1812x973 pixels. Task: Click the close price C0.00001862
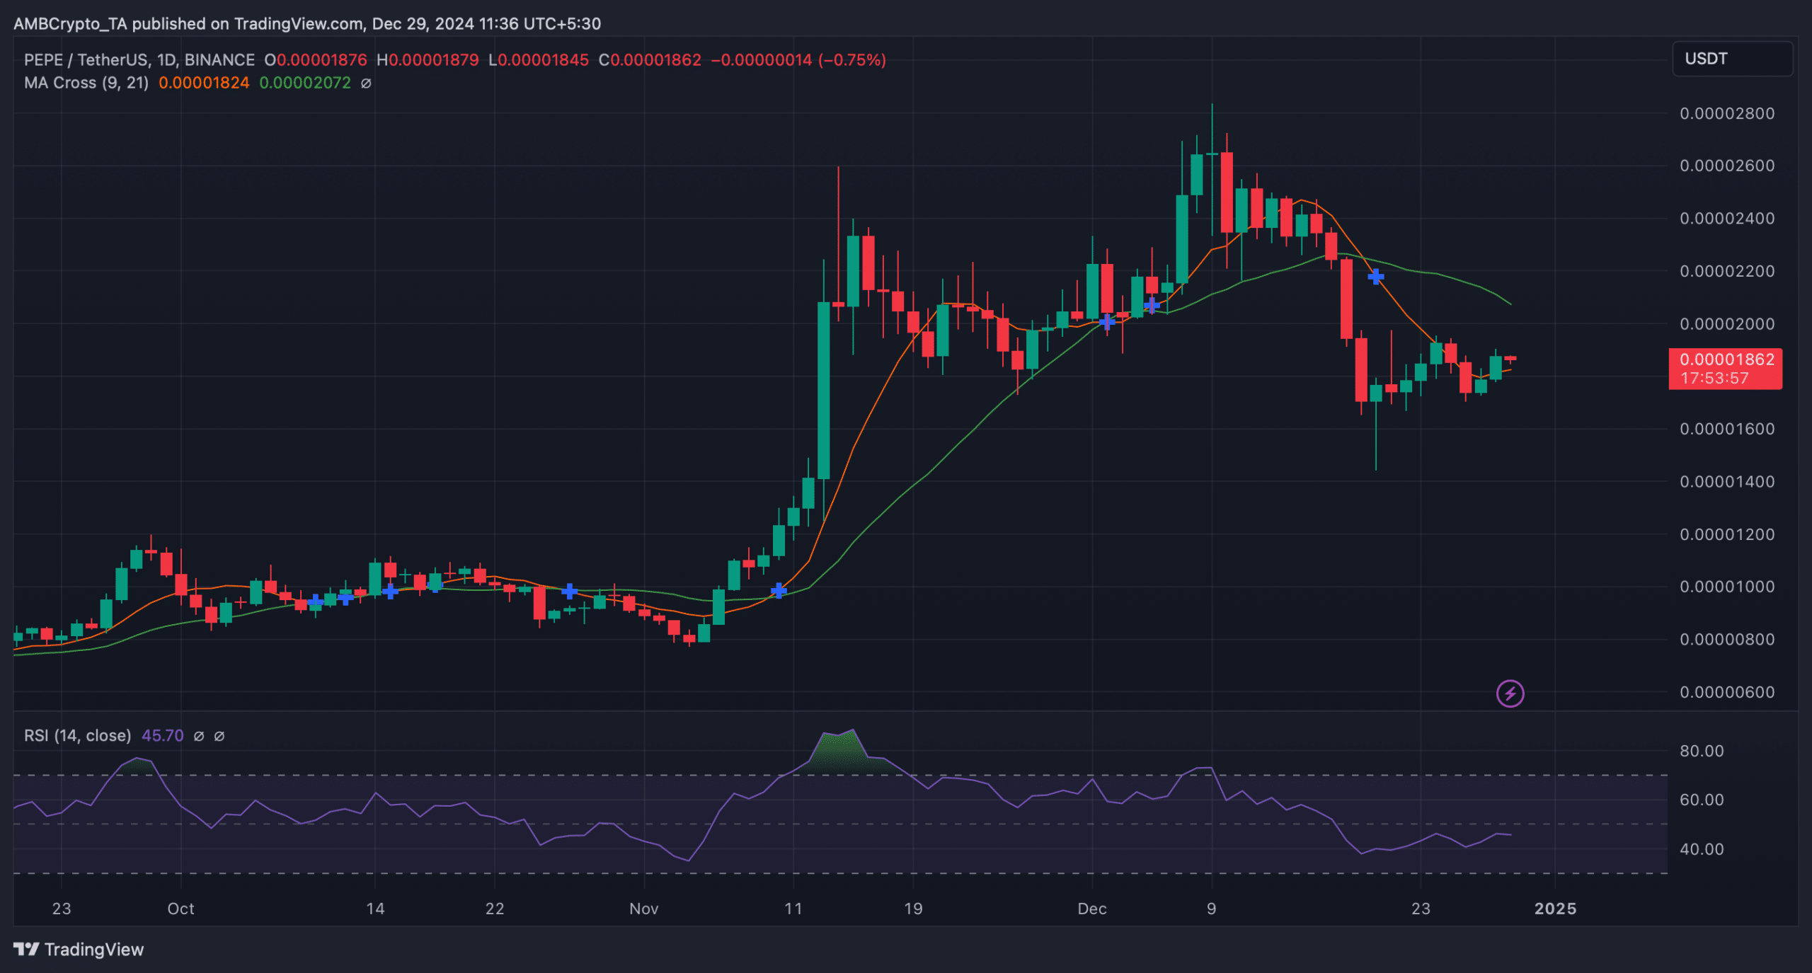[x=650, y=60]
